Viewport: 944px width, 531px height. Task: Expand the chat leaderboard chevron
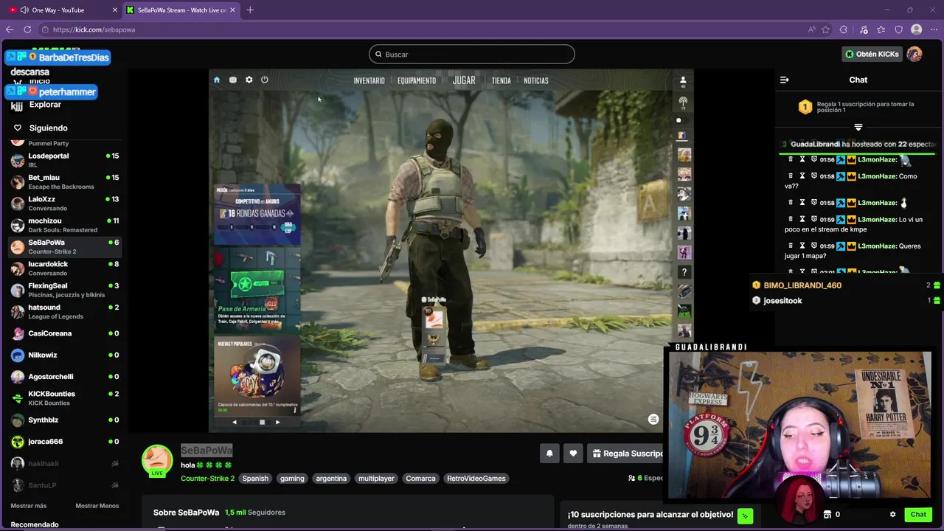[x=858, y=128]
